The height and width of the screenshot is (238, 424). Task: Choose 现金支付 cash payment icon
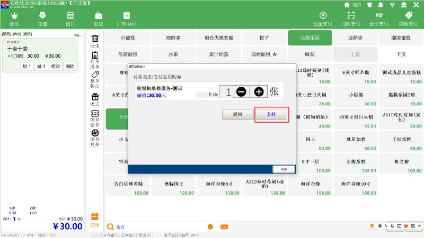323,19
